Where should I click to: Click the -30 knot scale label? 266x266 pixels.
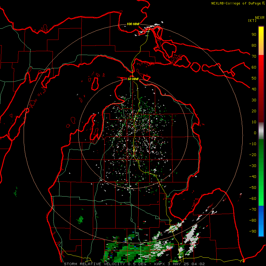click(x=253, y=166)
